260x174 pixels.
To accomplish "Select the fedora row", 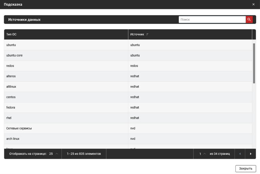I will 128,108.
